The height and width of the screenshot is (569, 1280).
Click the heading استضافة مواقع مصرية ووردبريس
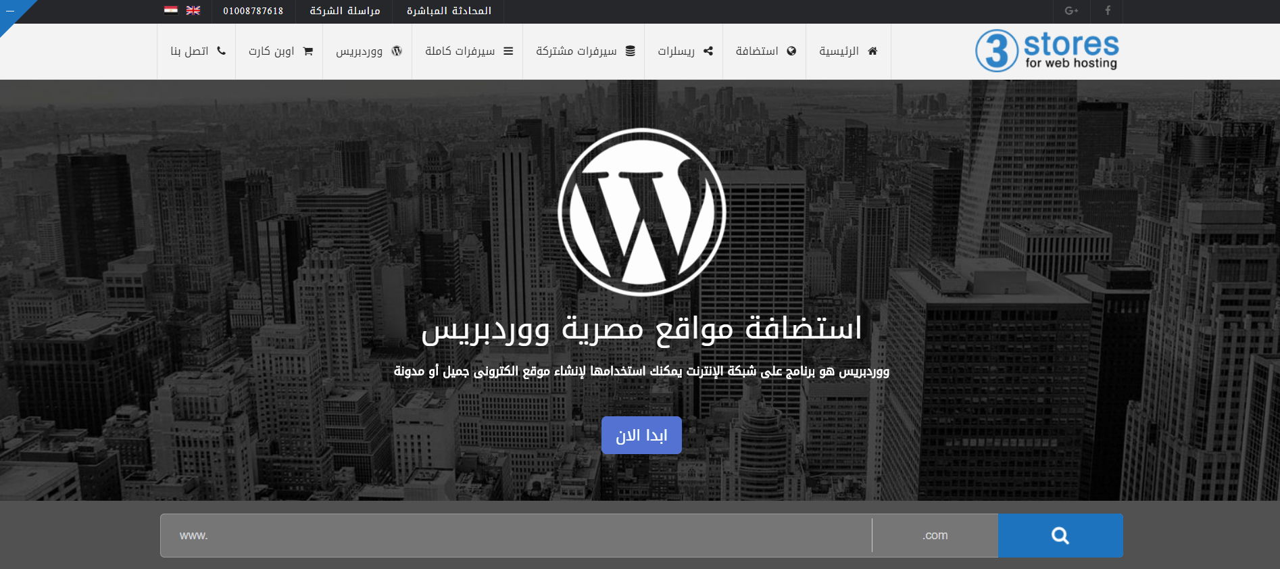pos(641,329)
